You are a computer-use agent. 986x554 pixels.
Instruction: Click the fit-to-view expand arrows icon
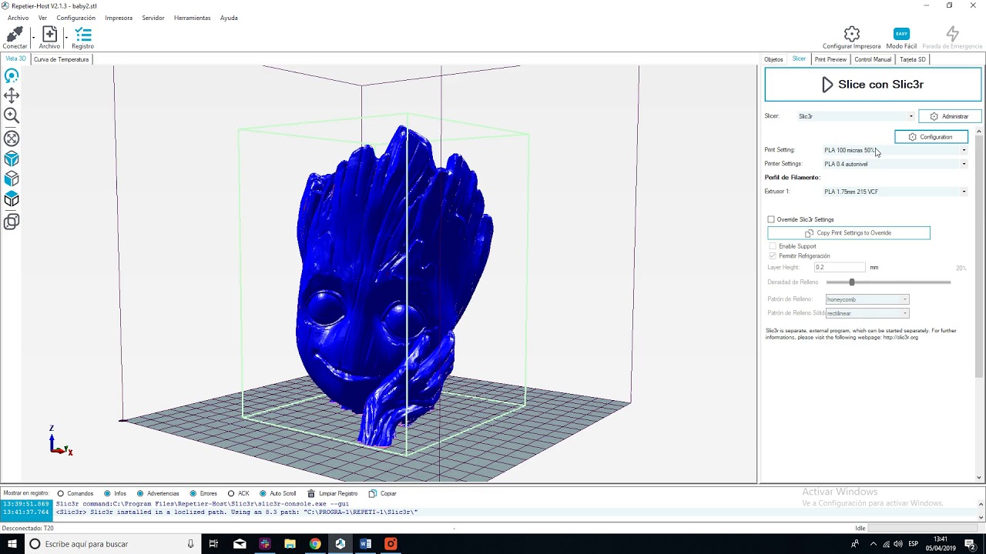coord(12,138)
